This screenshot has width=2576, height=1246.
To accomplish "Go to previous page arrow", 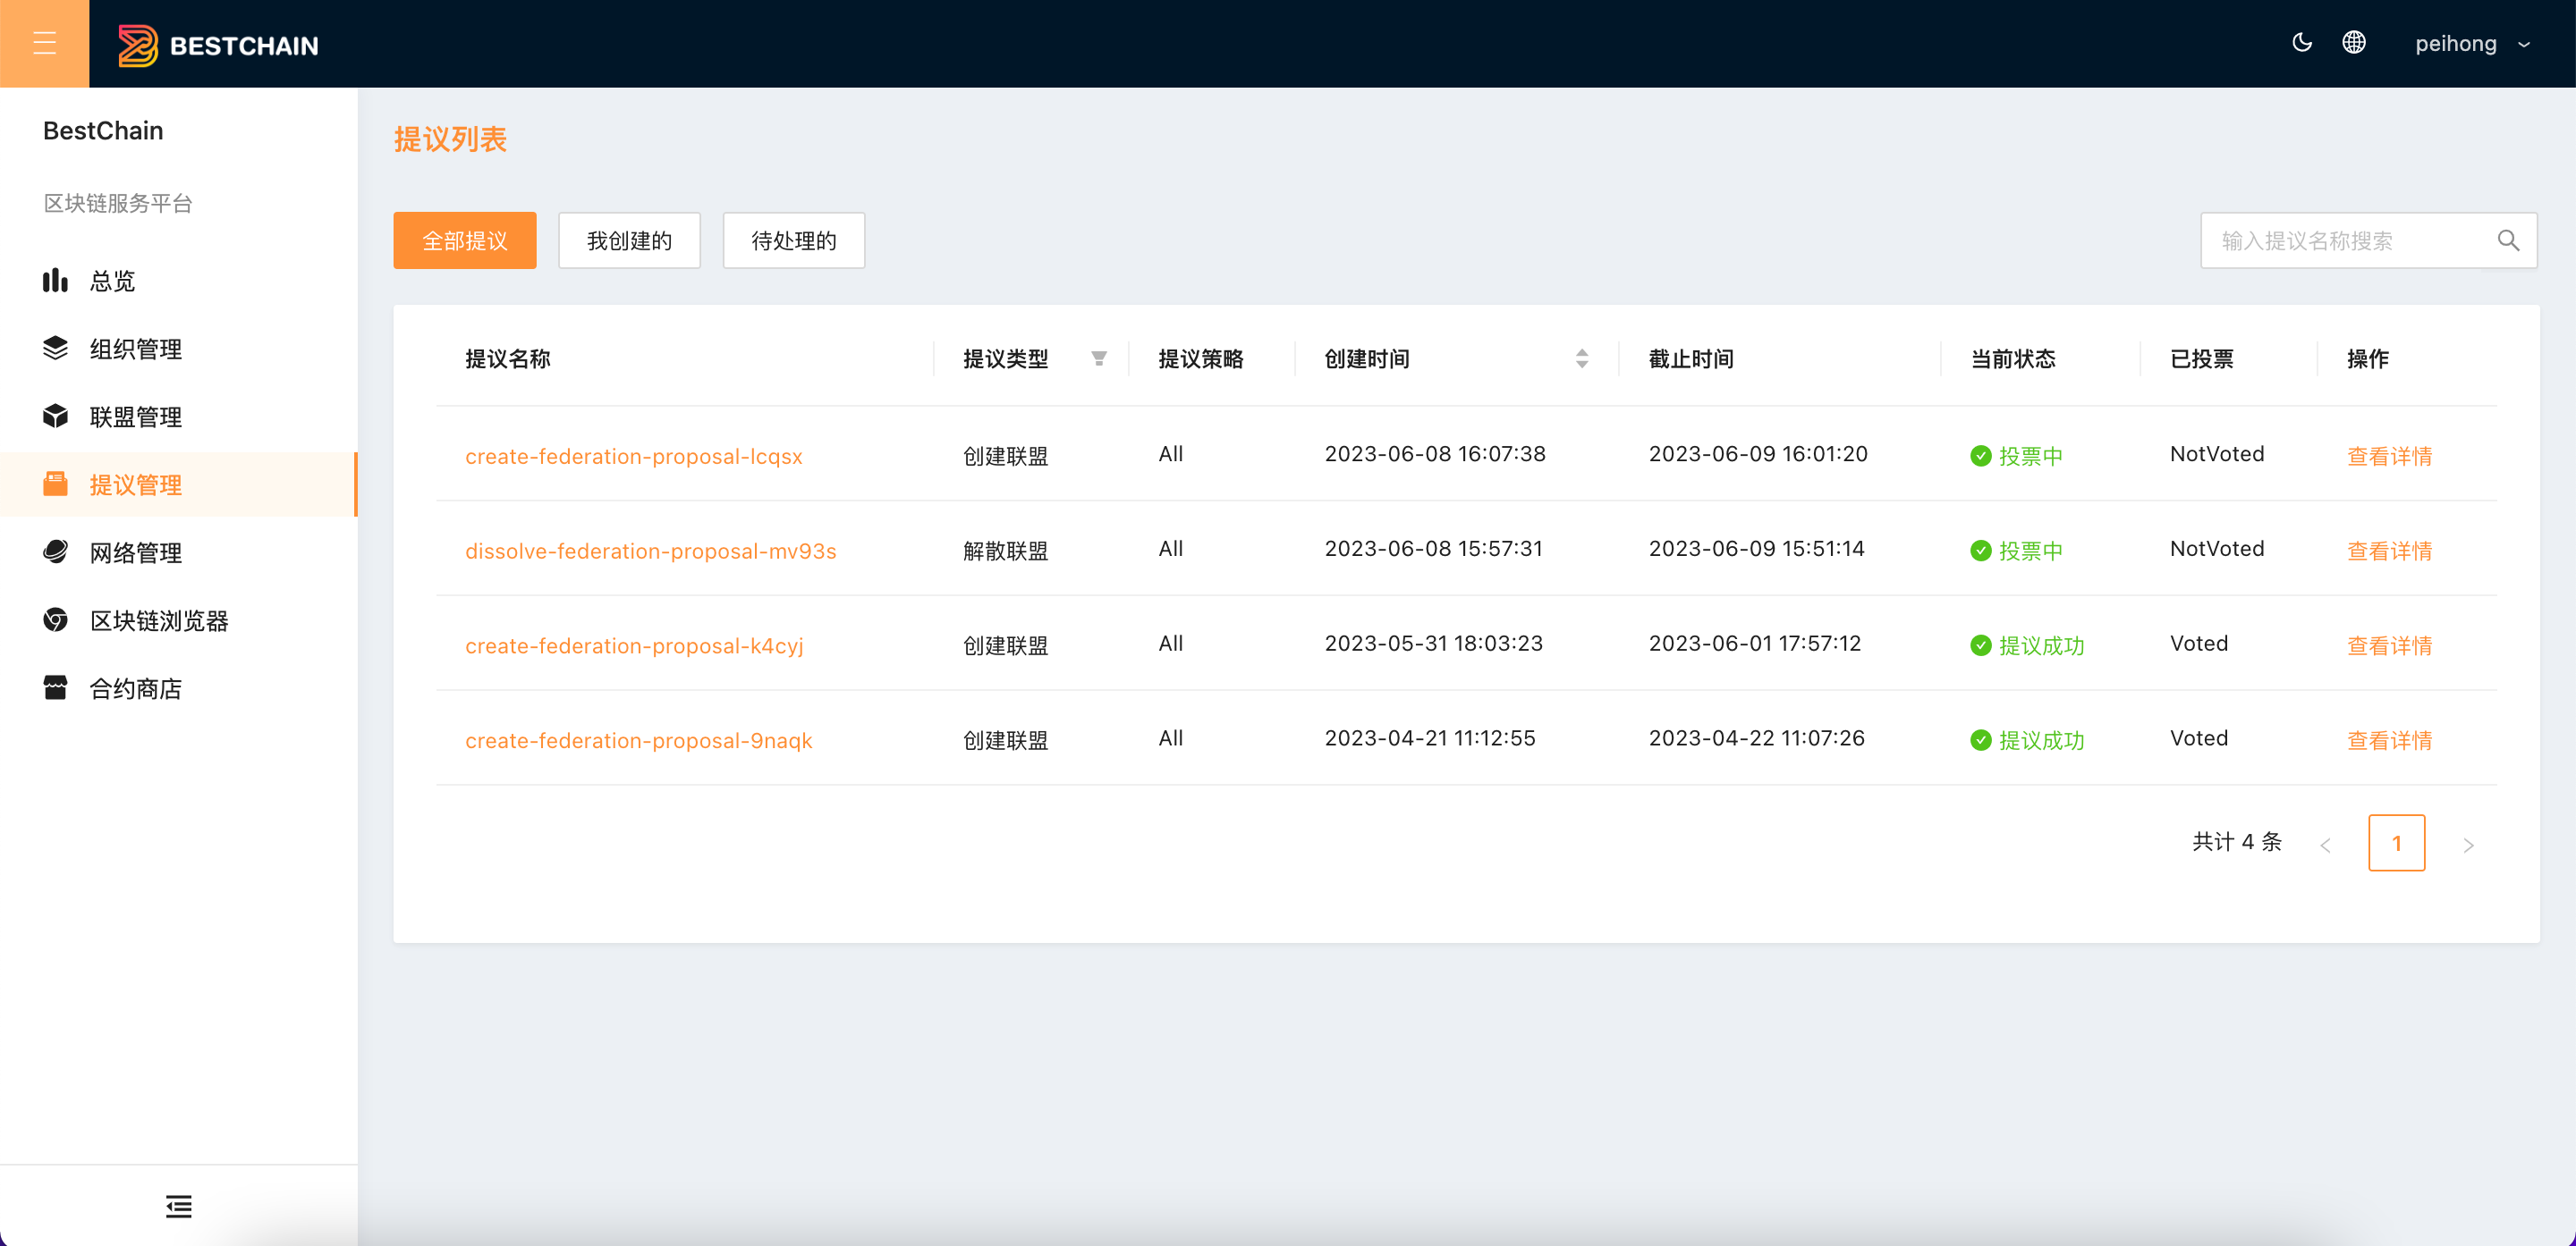I will coord(2325,845).
